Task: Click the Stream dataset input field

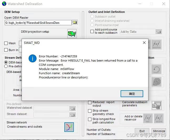Action: tap(51, 115)
